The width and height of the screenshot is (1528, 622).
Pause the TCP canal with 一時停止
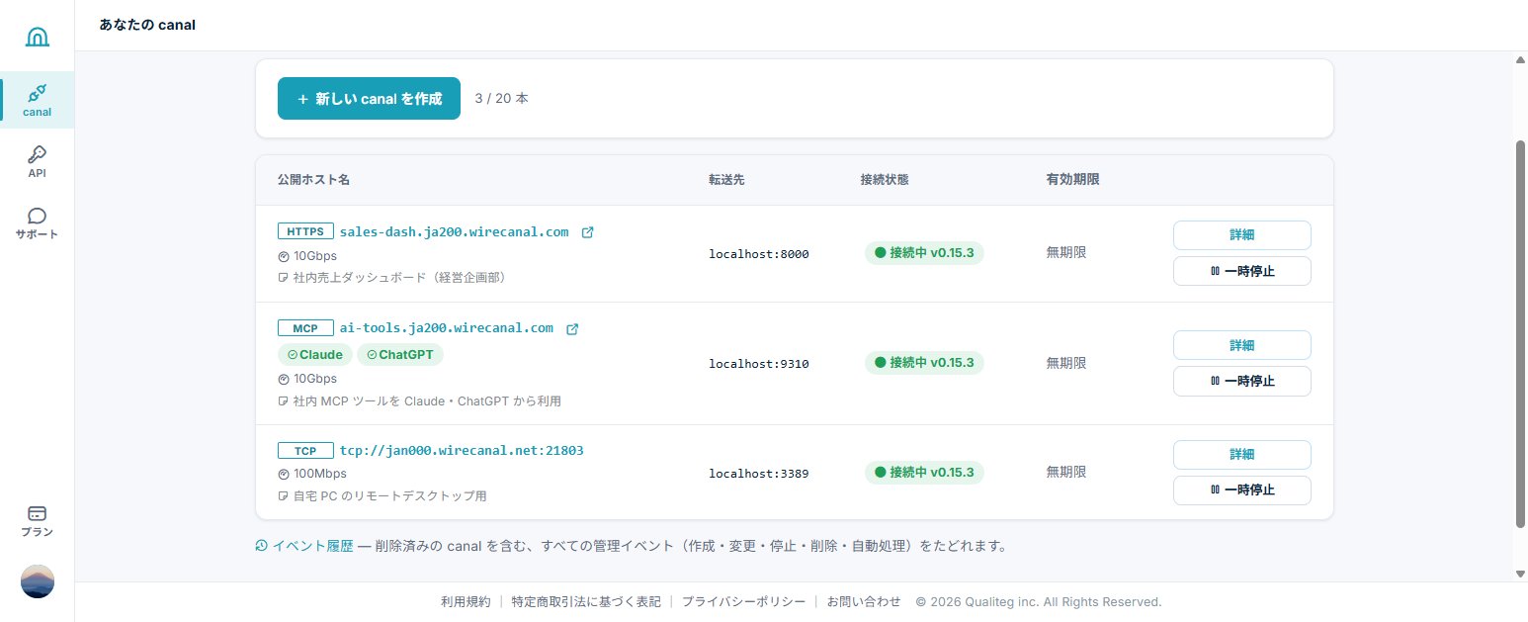1241,490
